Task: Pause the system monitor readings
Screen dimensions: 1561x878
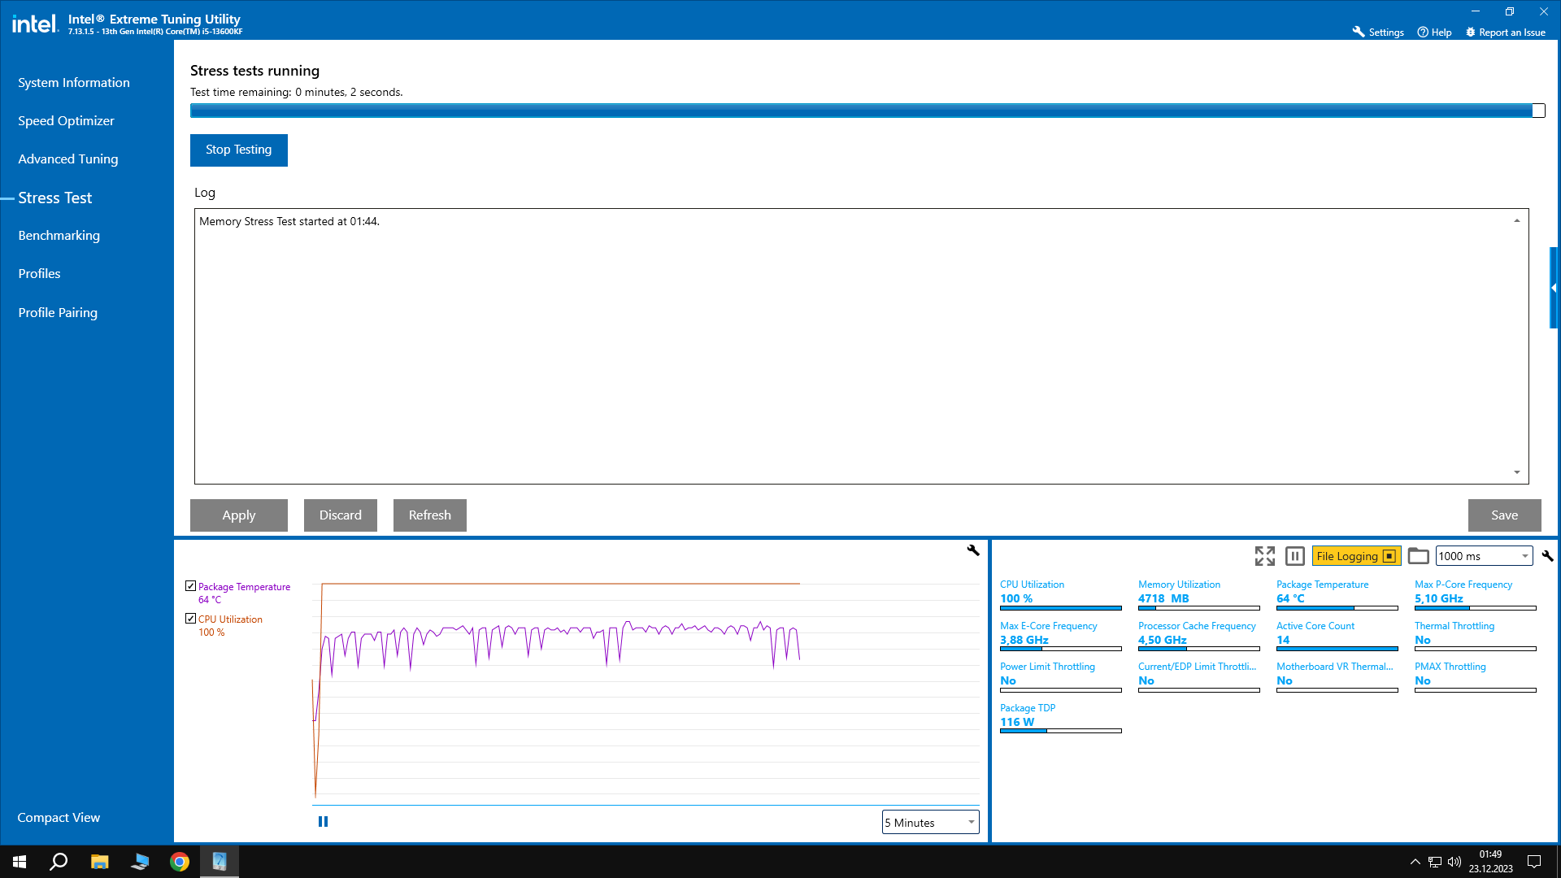Action: (1295, 556)
